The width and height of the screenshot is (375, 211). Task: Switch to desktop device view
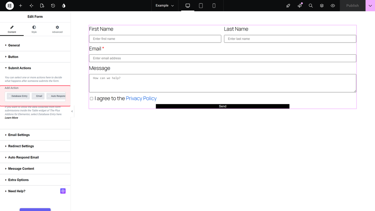(188, 6)
